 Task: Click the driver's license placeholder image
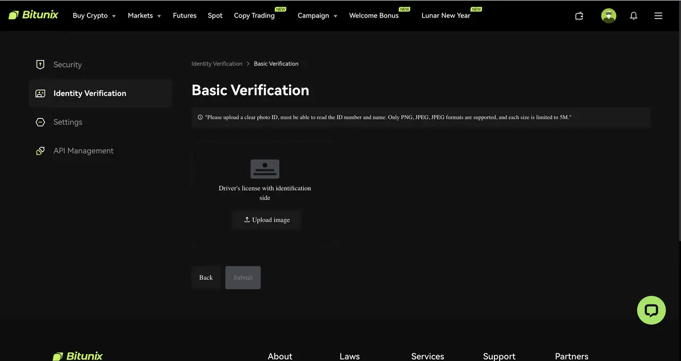(x=264, y=169)
